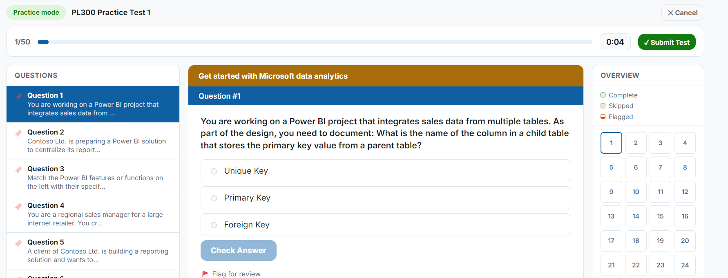Select question 13 in overview grid
The width and height of the screenshot is (728, 278).
pos(611,216)
